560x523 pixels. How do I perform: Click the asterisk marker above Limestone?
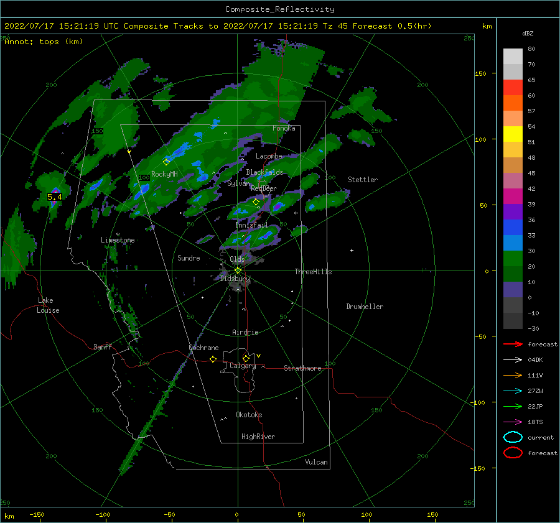(118, 234)
